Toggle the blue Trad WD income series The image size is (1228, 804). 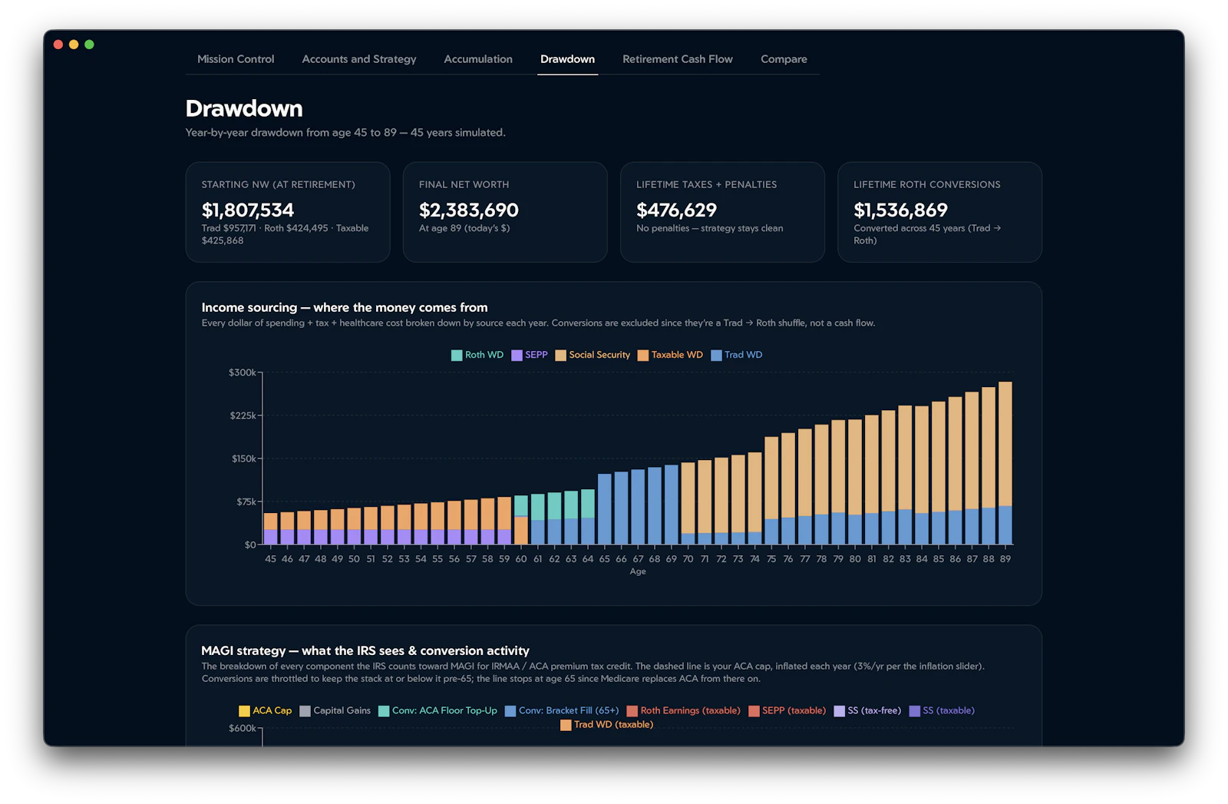[737, 355]
